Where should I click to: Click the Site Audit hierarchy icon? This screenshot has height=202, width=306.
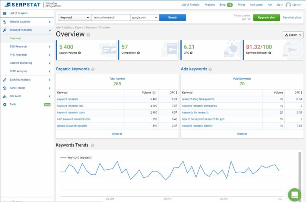point(5,96)
